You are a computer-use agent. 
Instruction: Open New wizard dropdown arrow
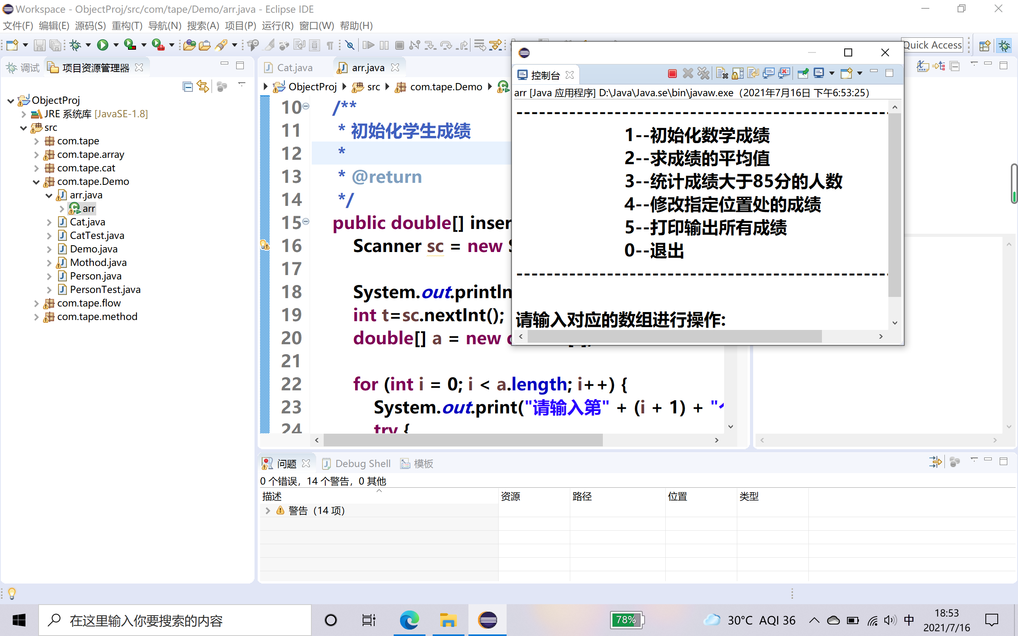tap(25, 45)
